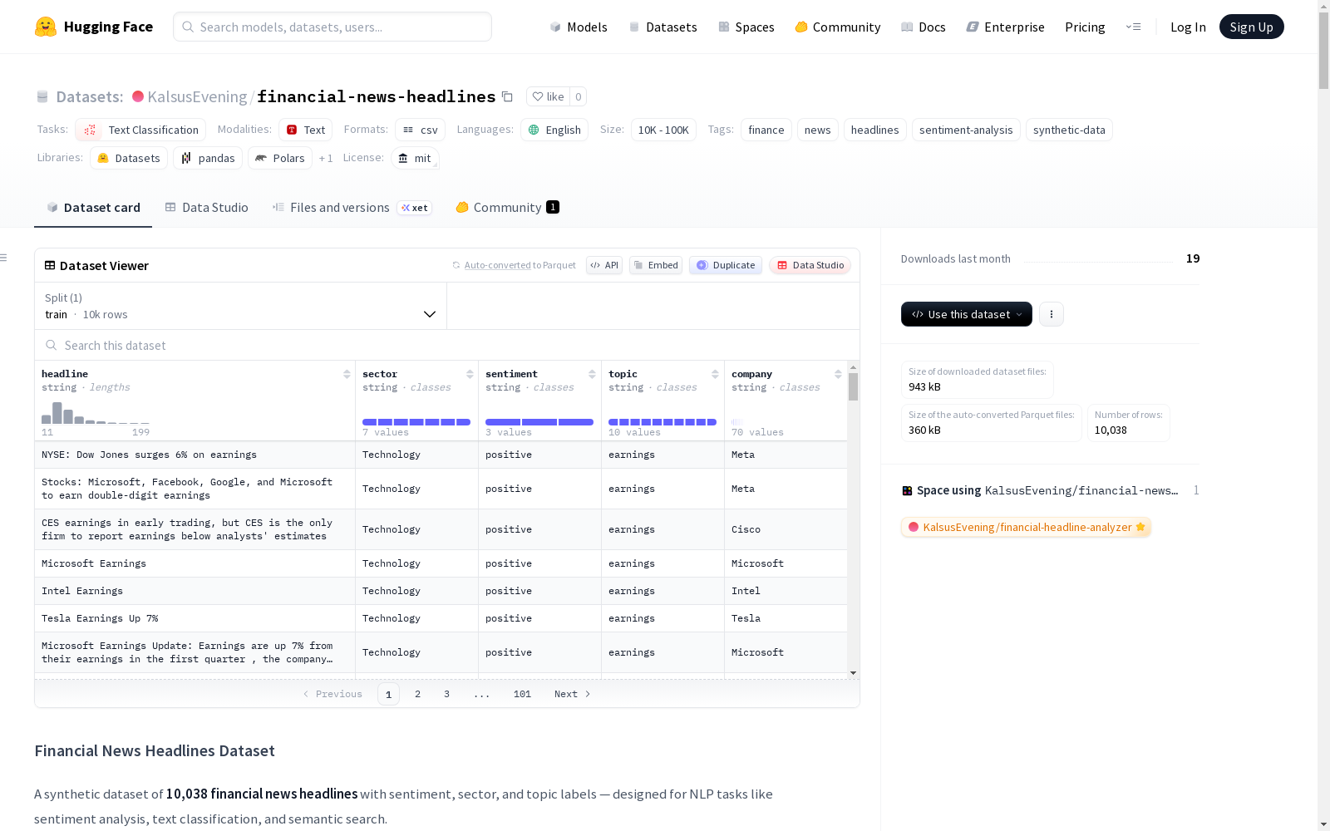Image resolution: width=1330 pixels, height=831 pixels.
Task: Jump to page 101 of results
Action: (x=522, y=694)
